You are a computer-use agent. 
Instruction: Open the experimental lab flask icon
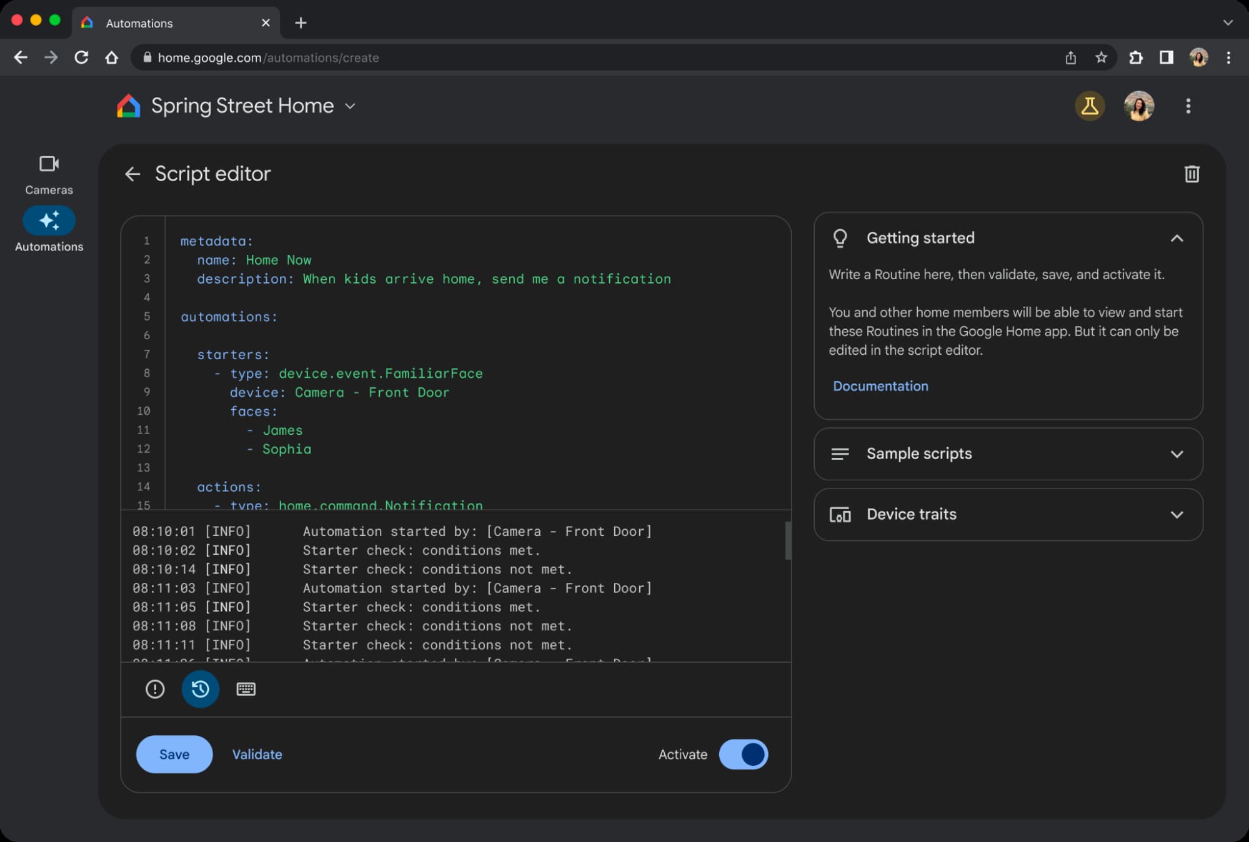1090,106
